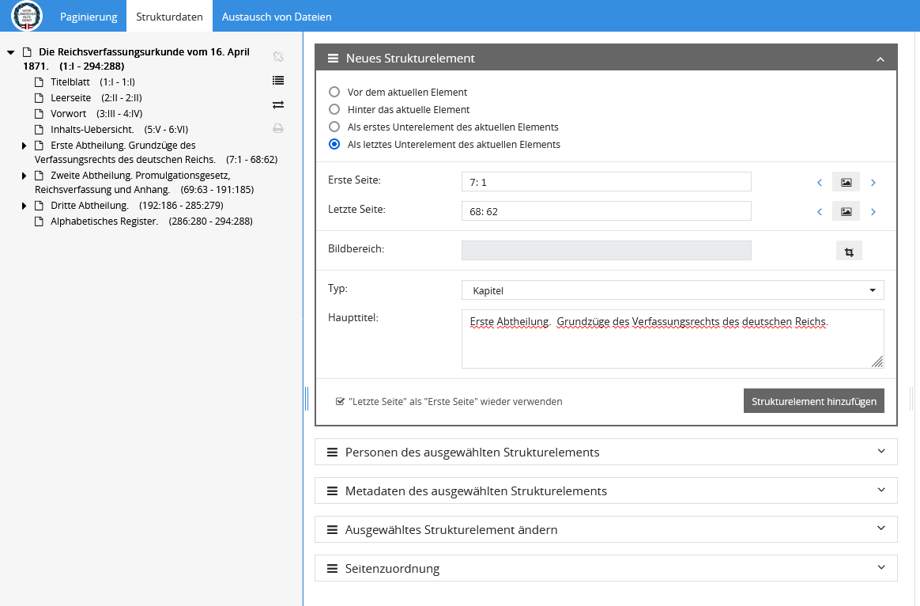
Task: Select Vor dem aktuellen Element option
Action: point(334,93)
